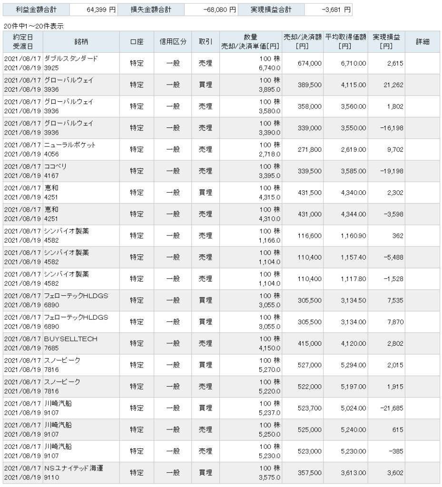442x487 pixels.
Task: Click the 3,585.00 average acquisition price
Action: coord(354,171)
